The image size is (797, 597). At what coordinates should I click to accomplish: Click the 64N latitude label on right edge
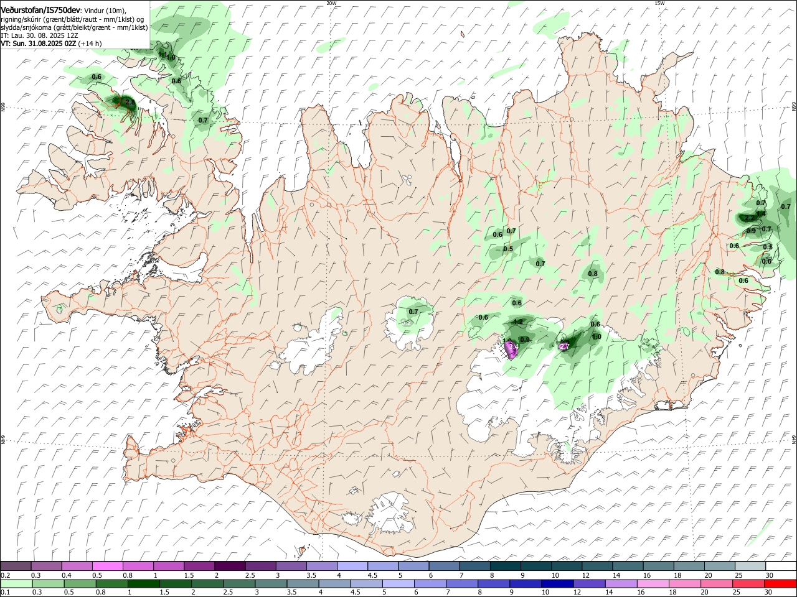[x=794, y=440]
